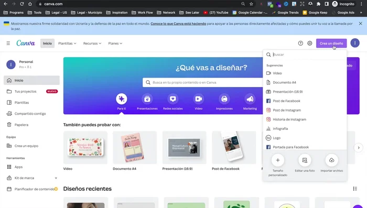Screen dimensions: 367x208
Task: Focus the Buscar field in the dropdown
Action: point(305,54)
